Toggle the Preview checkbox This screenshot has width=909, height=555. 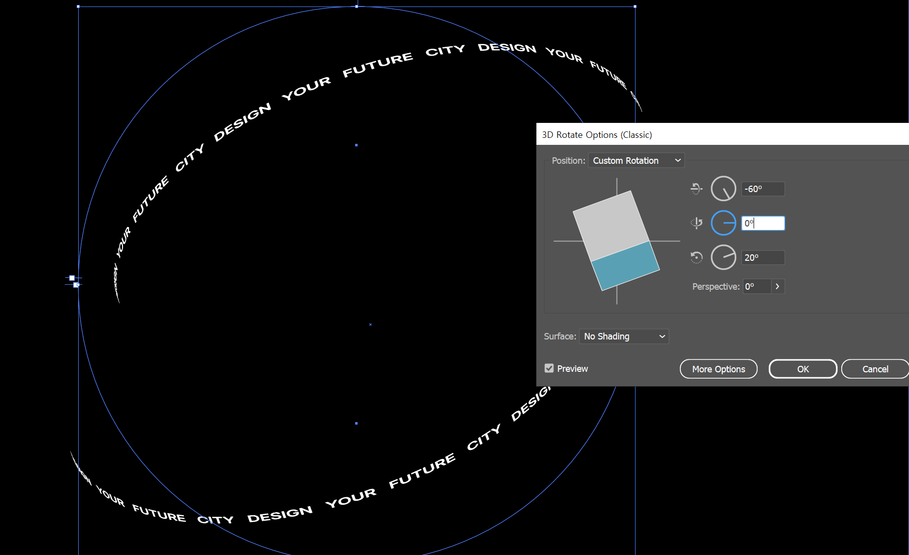click(549, 368)
